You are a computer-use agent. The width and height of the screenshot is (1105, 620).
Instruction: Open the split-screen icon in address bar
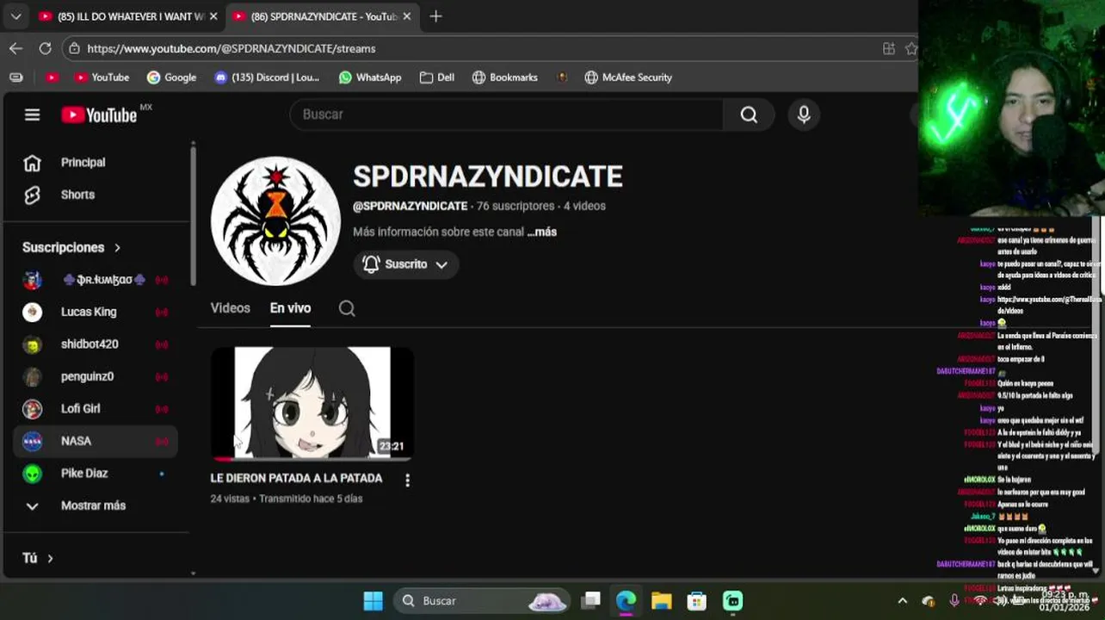pyautogui.click(x=888, y=48)
